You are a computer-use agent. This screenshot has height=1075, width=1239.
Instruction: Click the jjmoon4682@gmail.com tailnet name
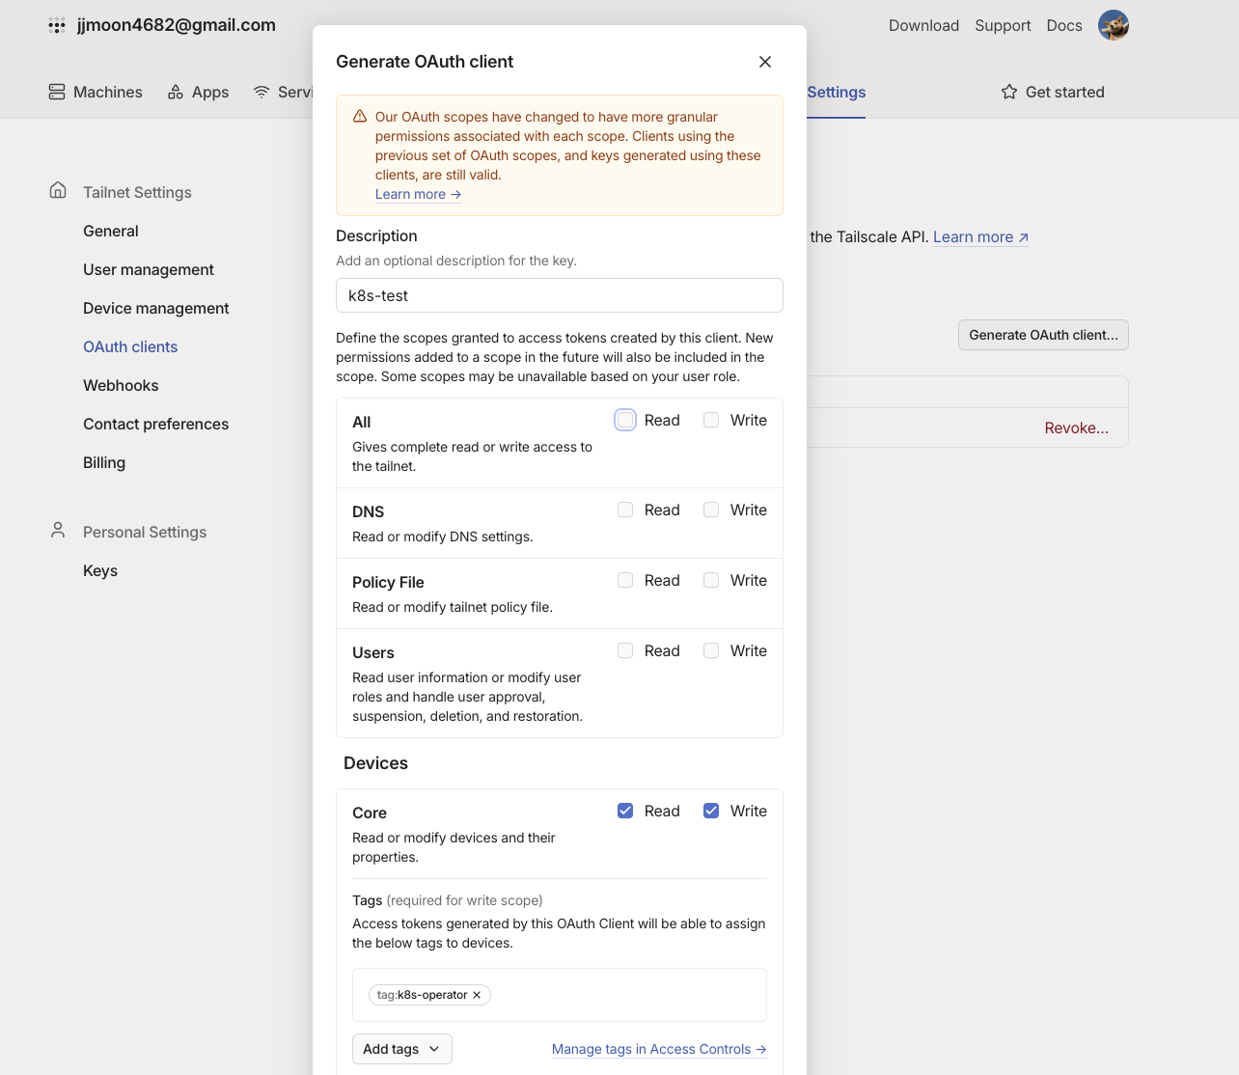[177, 25]
